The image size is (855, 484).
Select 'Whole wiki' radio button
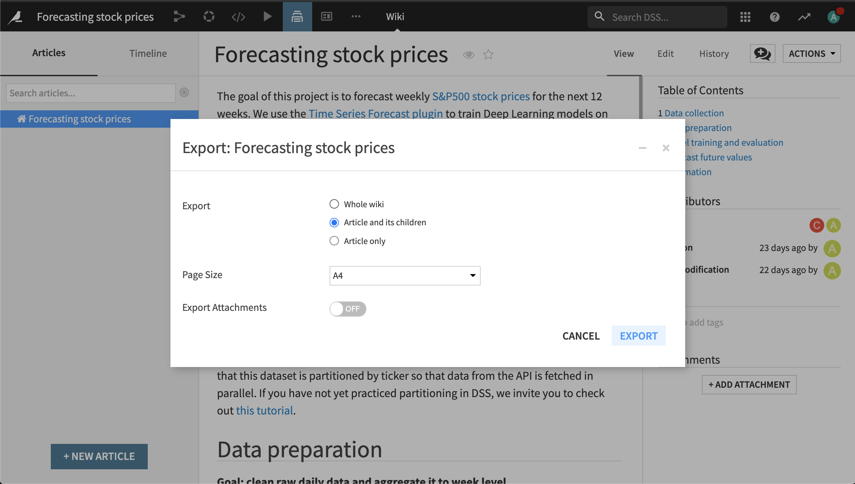[334, 203]
